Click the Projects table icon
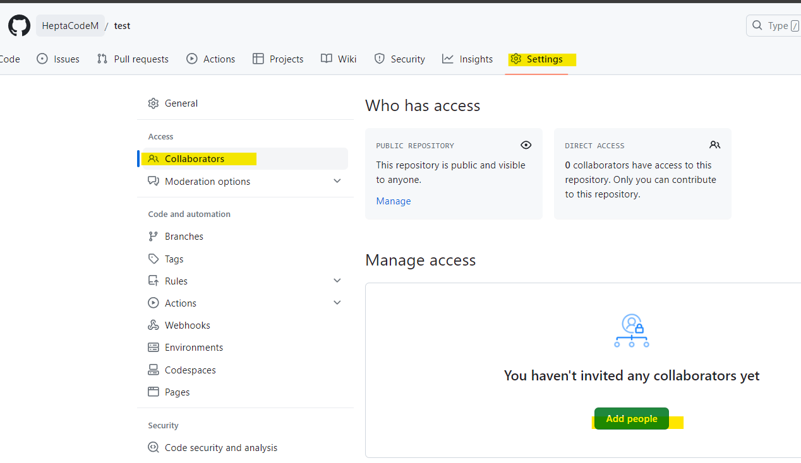This screenshot has width=801, height=463. point(258,59)
